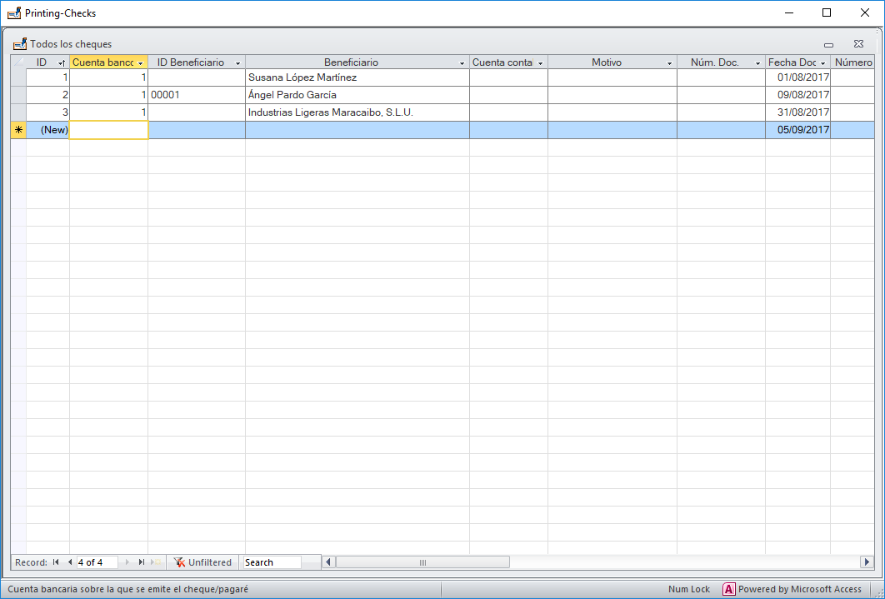Expand the Beneficiario column filter dropdown
Screen dimensions: 885x599
point(462,63)
